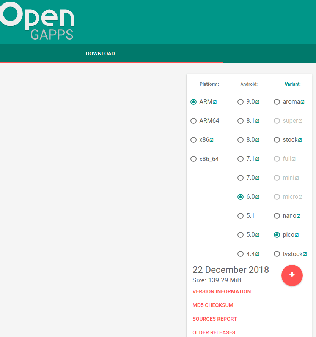Select the Android 5.0 option
Image resolution: width=316 pixels, height=337 pixels.
point(241,235)
